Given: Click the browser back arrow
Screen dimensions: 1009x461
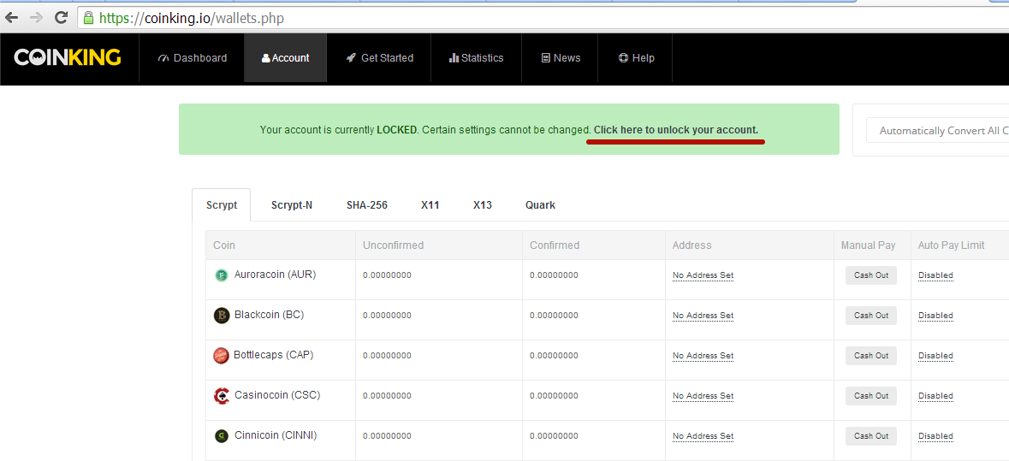Looking at the screenshot, I should (12, 18).
